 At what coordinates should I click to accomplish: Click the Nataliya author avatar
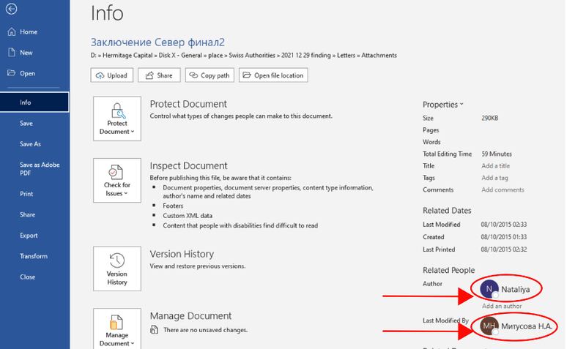pyautogui.click(x=489, y=289)
